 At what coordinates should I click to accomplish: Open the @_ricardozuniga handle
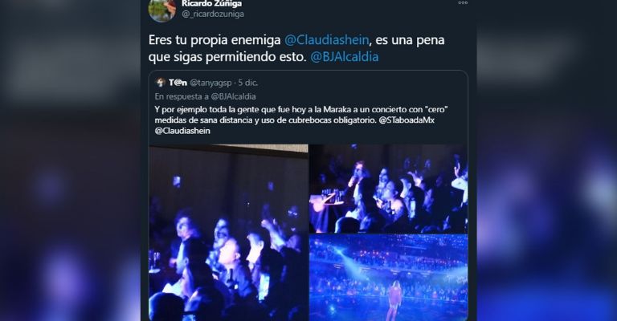213,14
